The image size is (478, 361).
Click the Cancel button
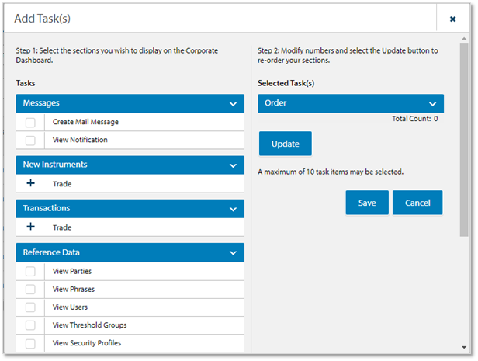417,203
